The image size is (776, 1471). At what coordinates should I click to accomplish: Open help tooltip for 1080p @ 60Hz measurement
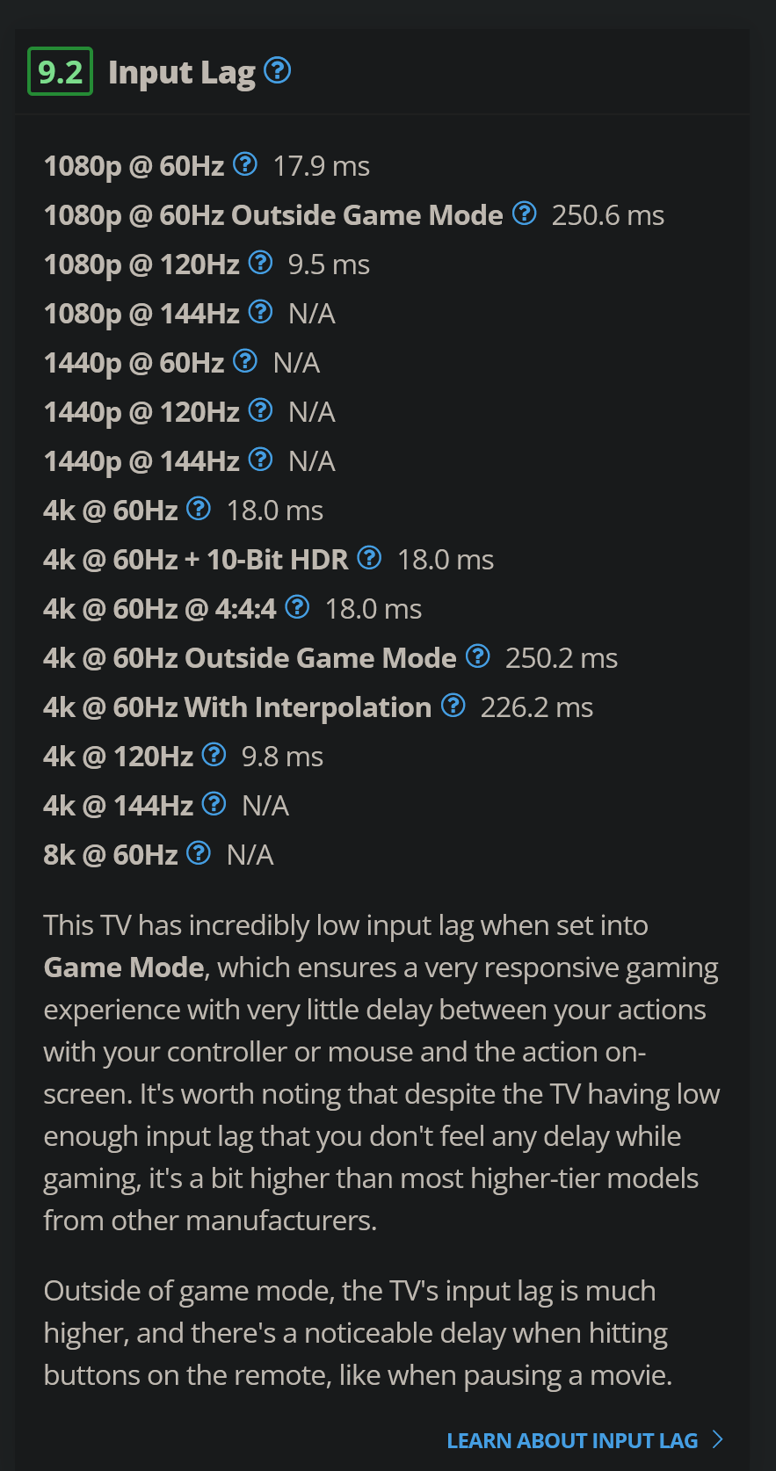point(245,163)
